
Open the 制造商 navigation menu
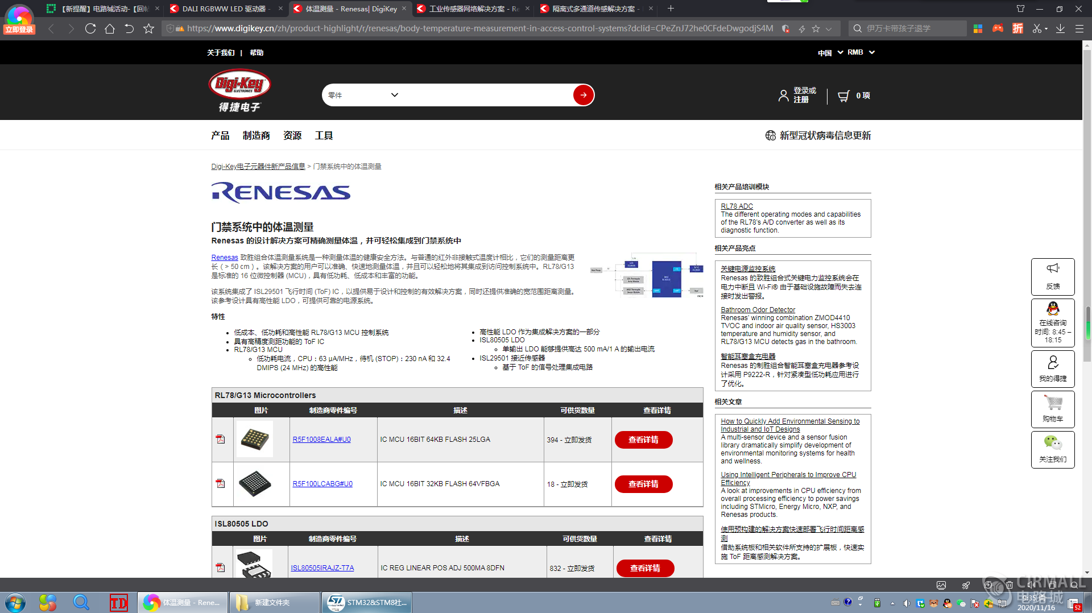257,135
